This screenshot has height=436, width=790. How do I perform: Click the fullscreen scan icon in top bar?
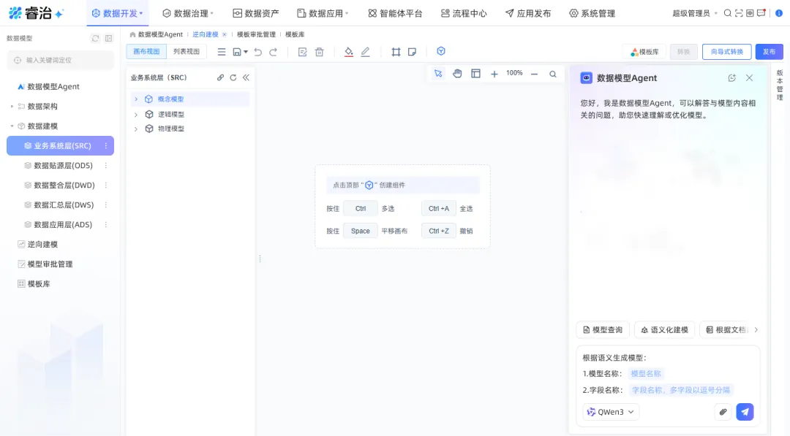pyautogui.click(x=739, y=13)
